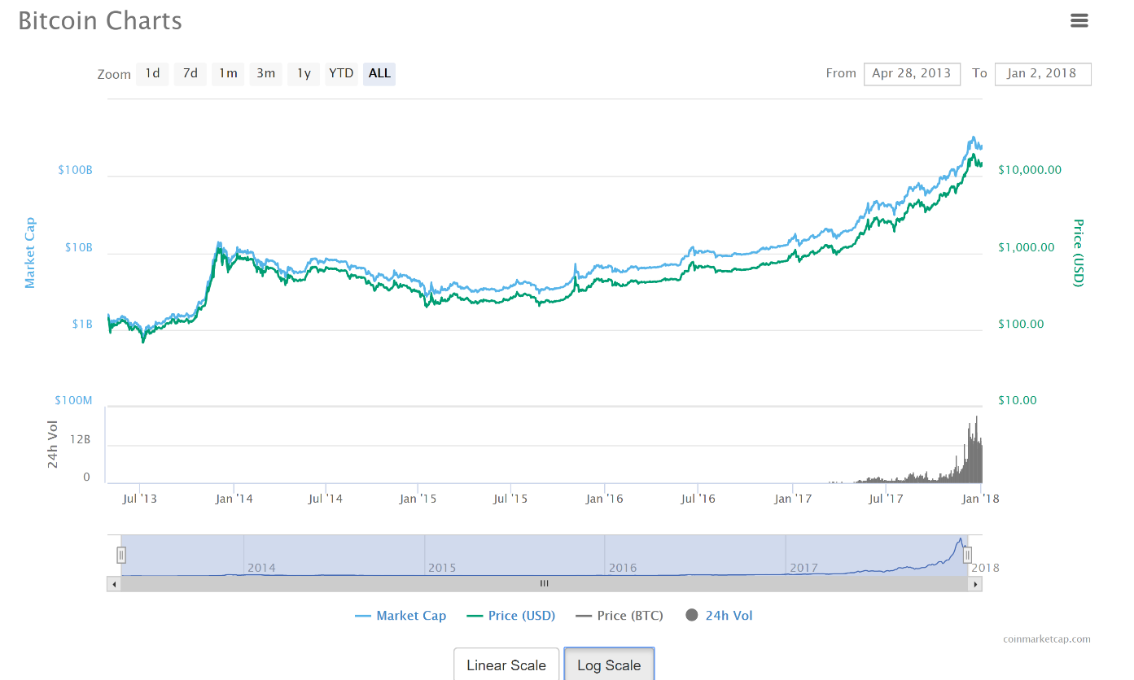Set zoom to 3m
1134x680 pixels.
point(266,73)
